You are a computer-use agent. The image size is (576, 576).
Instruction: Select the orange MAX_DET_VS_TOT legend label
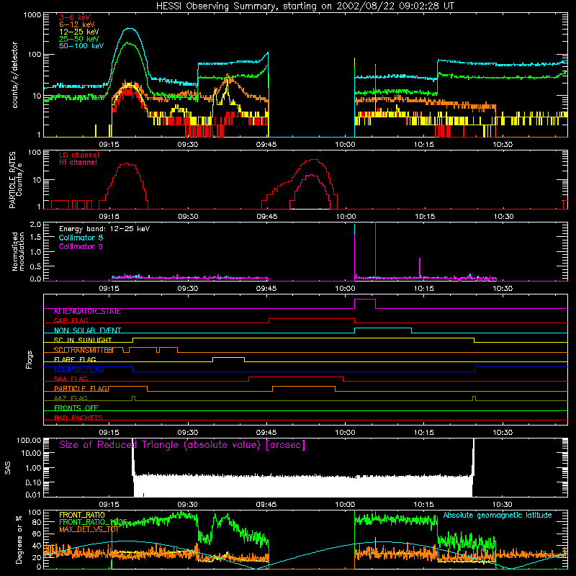[89, 529]
